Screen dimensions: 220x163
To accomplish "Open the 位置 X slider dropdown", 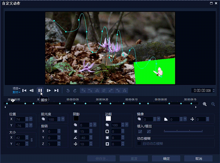I will click(x=31, y=119).
